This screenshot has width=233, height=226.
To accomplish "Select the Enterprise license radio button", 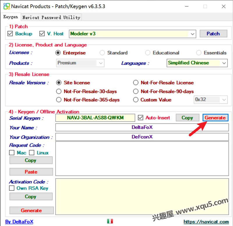I will 58,53.
